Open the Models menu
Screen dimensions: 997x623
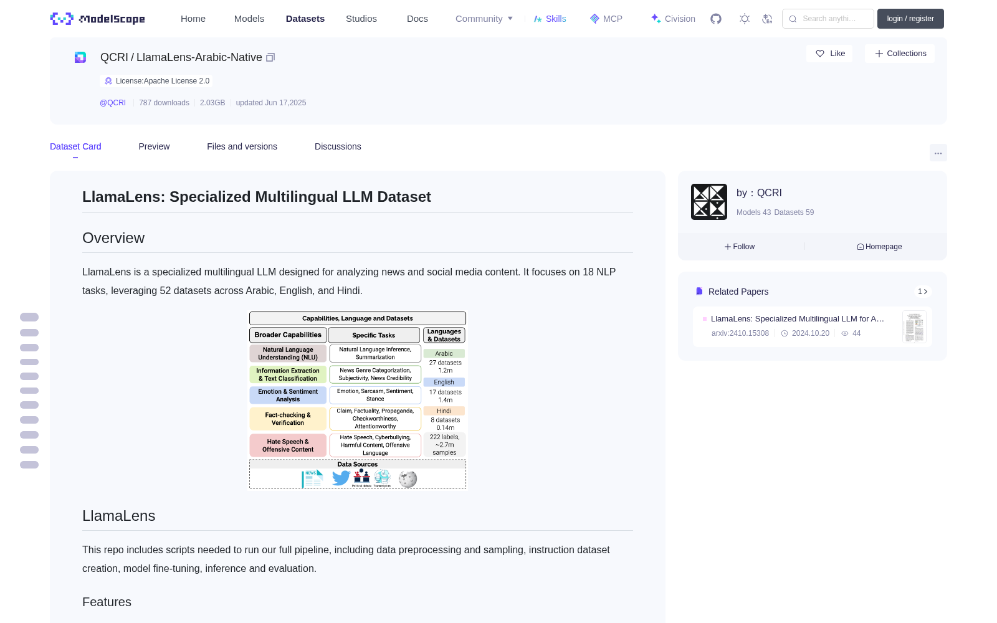point(249,19)
